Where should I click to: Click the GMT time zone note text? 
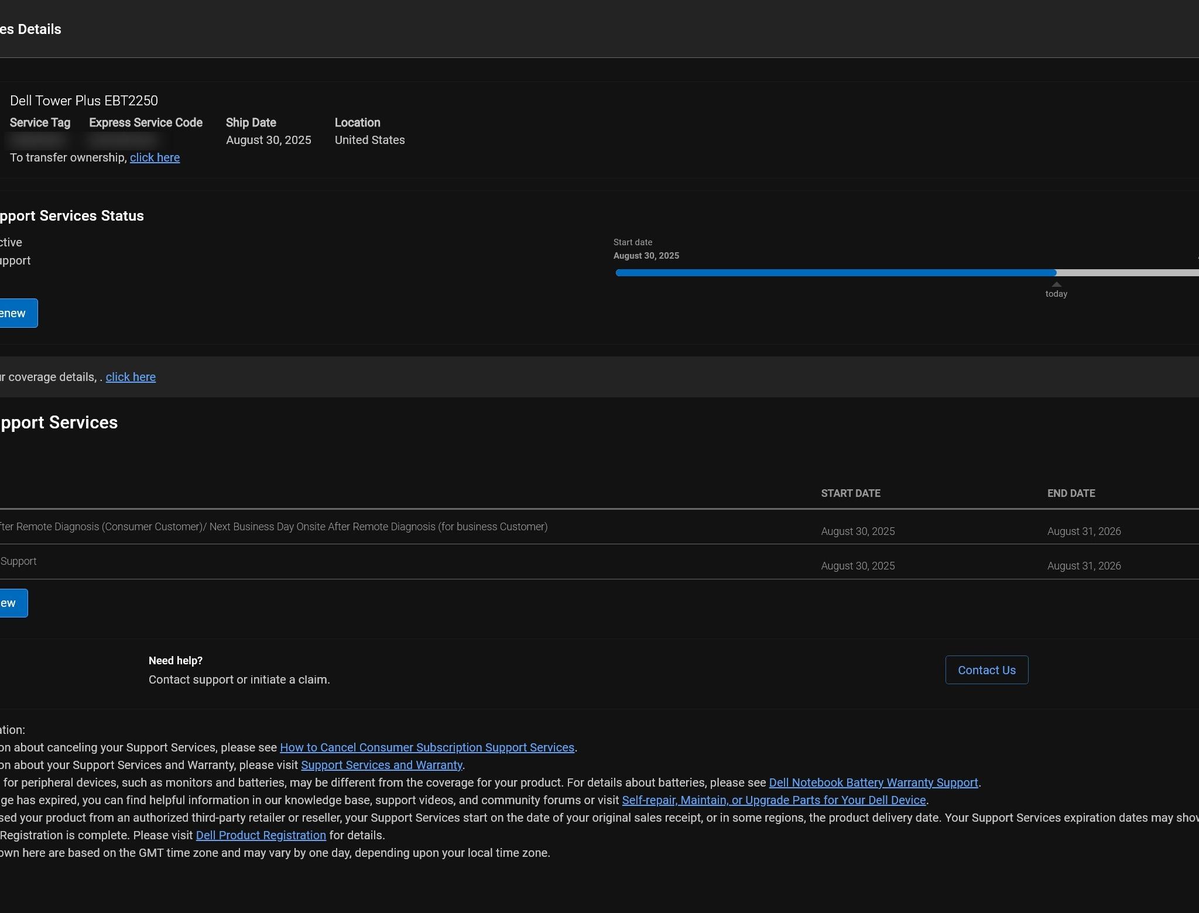[275, 853]
